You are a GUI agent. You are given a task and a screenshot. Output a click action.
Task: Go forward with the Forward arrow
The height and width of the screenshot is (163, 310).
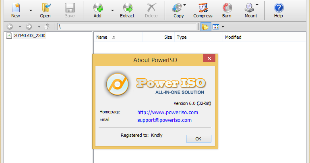pyautogui.click(x=29, y=27)
